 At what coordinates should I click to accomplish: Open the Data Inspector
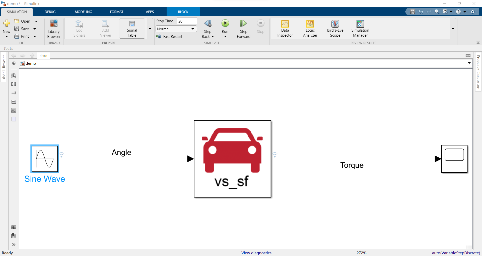click(285, 29)
